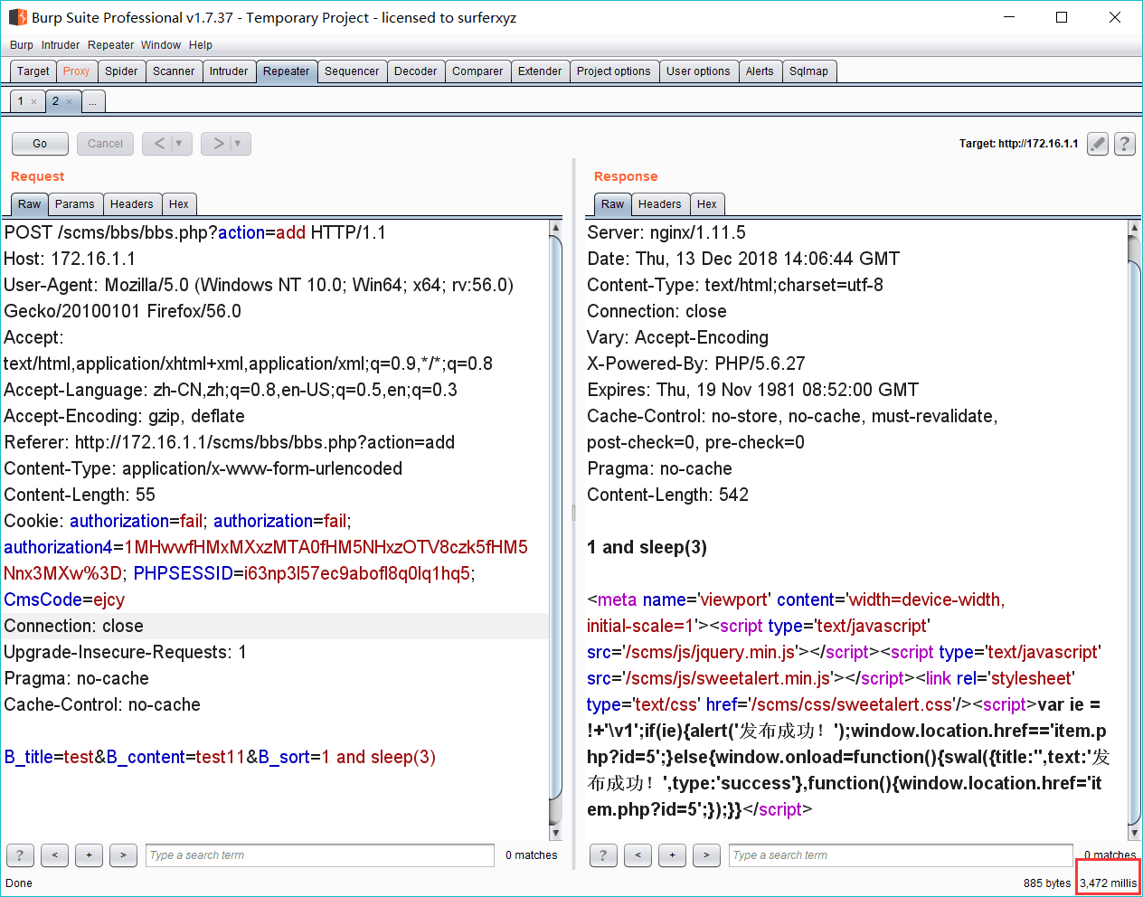Click the response scrollbar up arrow
Viewport: 1143px width, 897px height.
click(1134, 228)
